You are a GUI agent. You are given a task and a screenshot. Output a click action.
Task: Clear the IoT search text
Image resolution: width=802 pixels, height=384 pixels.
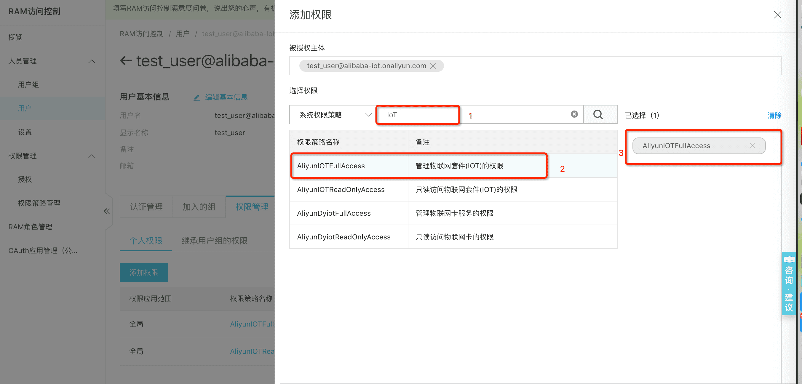pyautogui.click(x=574, y=114)
